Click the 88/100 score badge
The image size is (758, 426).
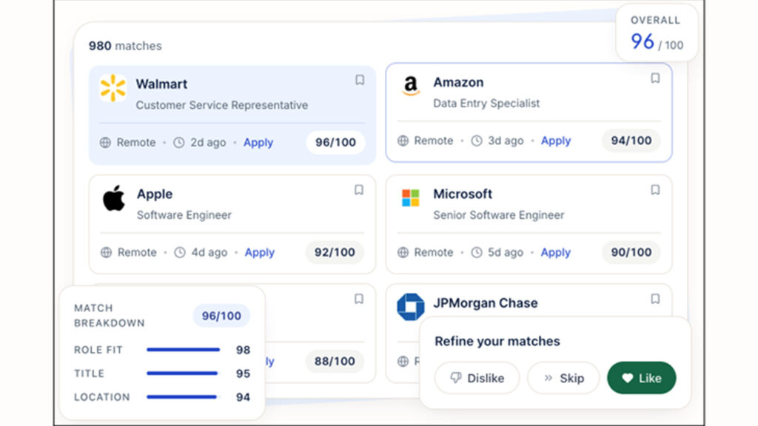[x=335, y=361]
